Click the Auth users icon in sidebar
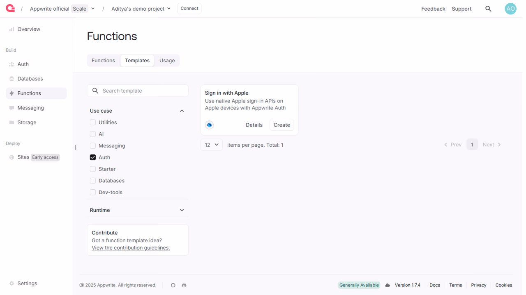 (12, 64)
